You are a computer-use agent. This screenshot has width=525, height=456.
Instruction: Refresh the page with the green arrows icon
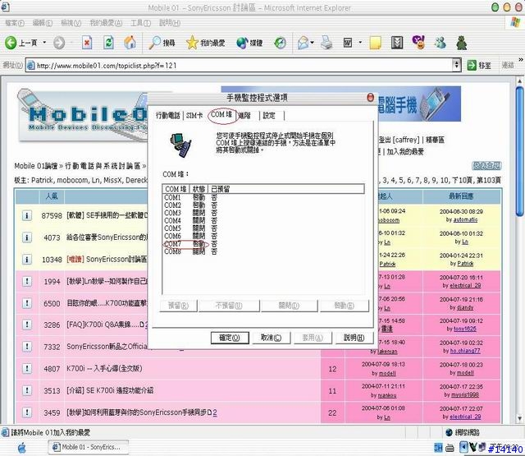(108, 43)
